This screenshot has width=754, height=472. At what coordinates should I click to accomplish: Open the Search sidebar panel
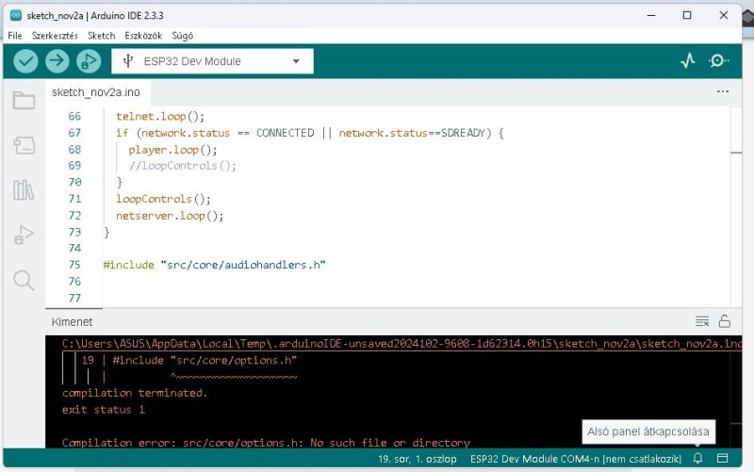click(x=24, y=280)
